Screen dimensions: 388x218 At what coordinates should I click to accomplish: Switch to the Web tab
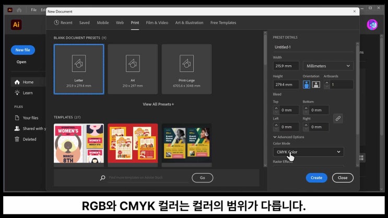point(120,23)
